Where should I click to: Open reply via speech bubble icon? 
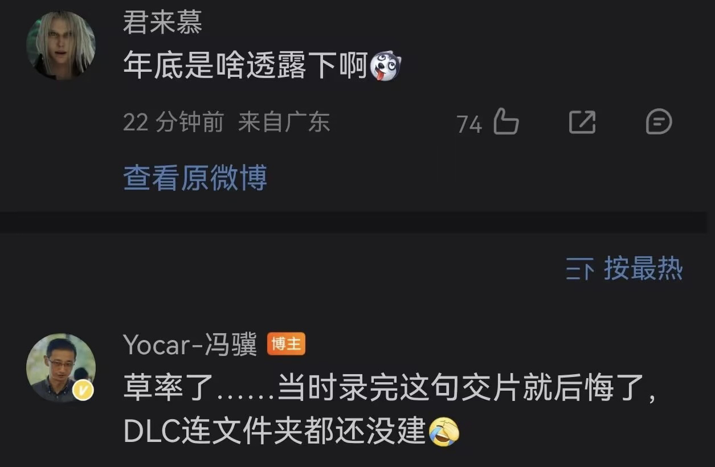(659, 122)
